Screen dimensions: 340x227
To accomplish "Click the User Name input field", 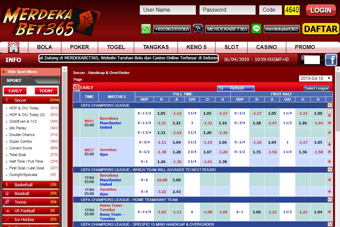I will click(167, 10).
